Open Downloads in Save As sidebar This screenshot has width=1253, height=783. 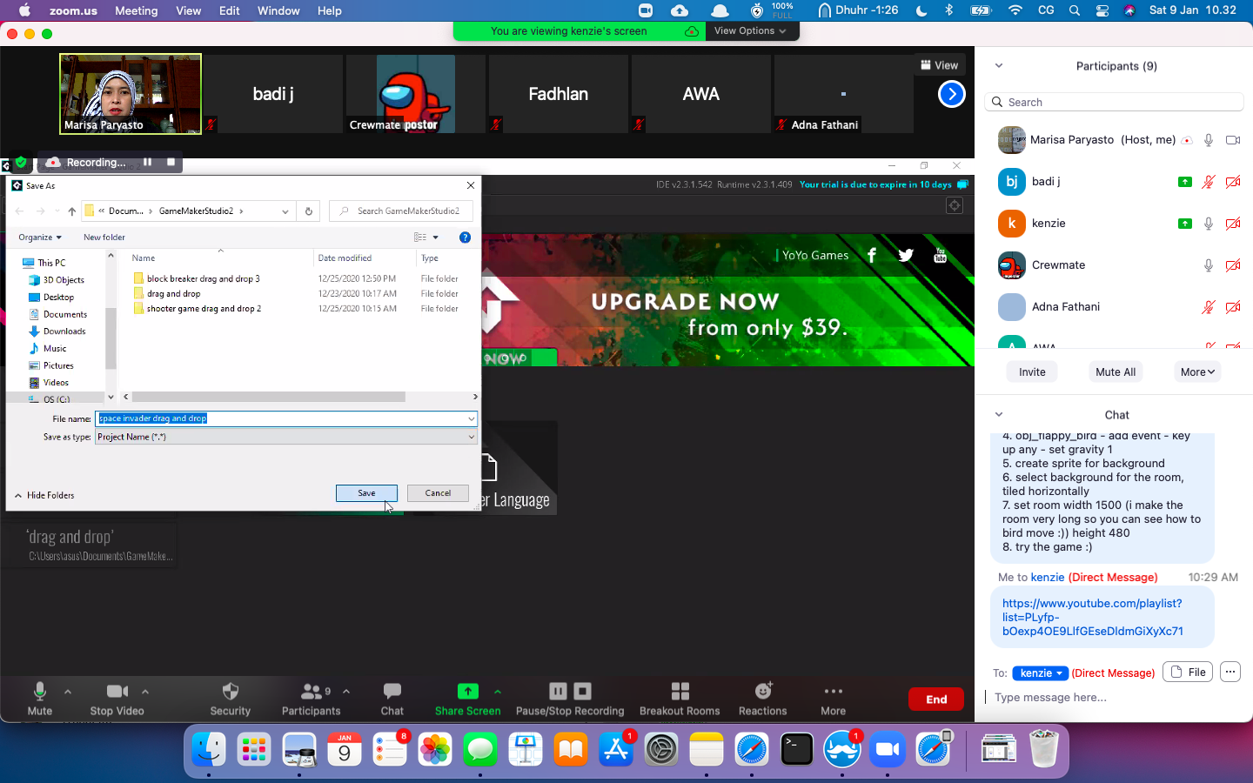(64, 331)
